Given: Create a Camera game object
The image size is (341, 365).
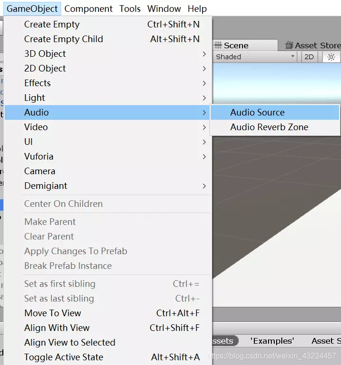Looking at the screenshot, I should pos(108,171).
